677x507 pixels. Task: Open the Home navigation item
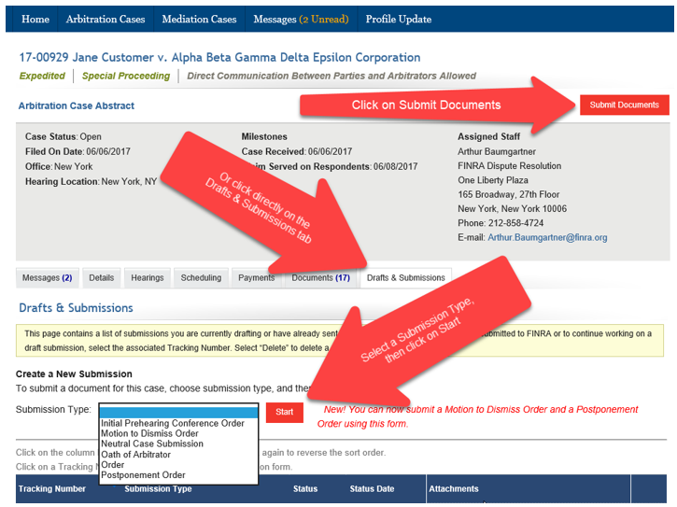click(x=35, y=19)
